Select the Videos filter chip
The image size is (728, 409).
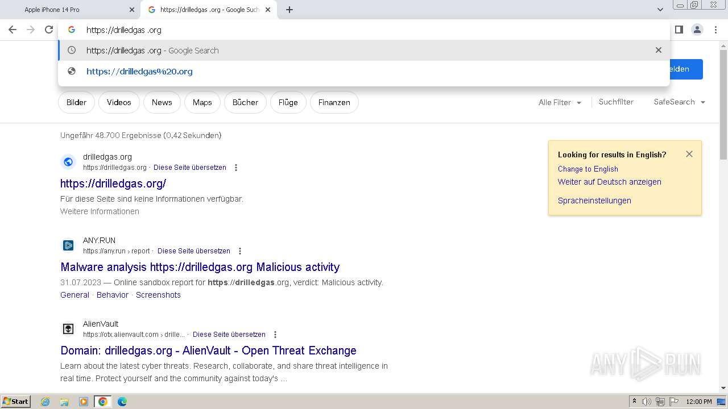pos(119,102)
